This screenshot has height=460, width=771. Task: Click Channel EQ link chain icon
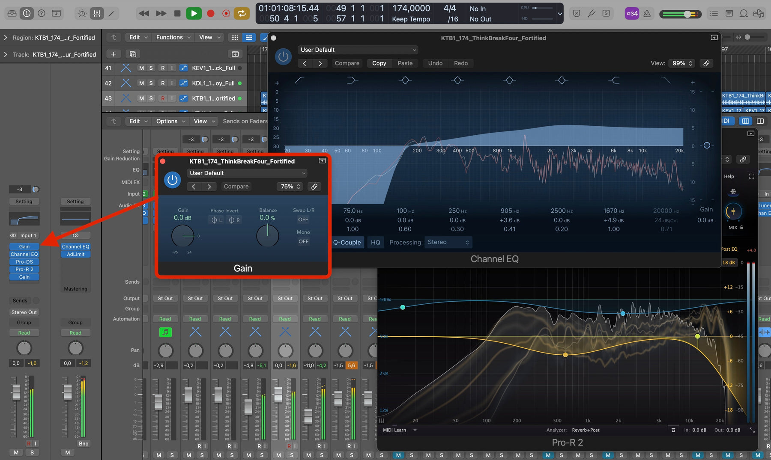pyautogui.click(x=706, y=63)
